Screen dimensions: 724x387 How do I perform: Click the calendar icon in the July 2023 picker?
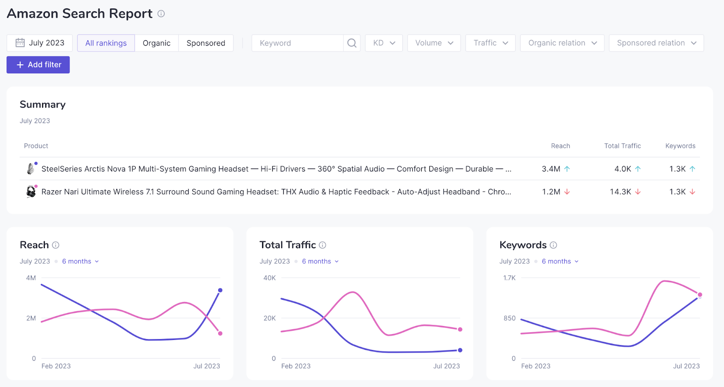tap(20, 43)
